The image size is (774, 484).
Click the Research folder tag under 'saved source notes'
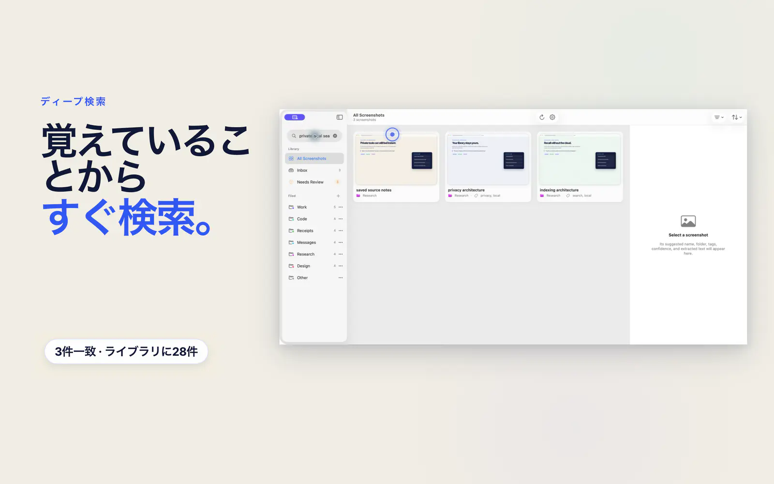367,196
